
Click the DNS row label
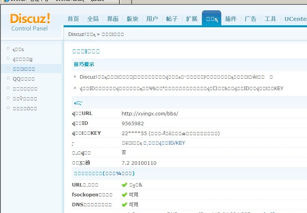click(x=92, y=205)
